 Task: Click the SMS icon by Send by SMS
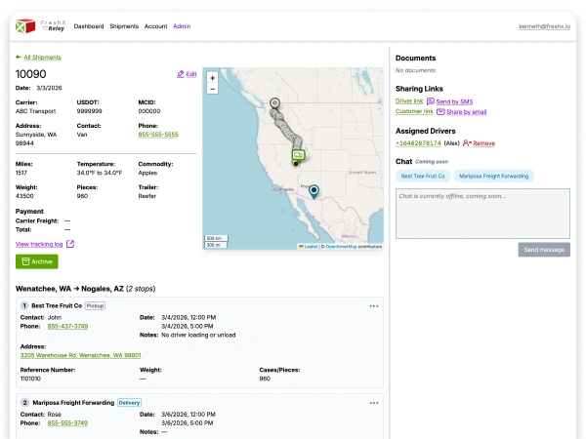[x=431, y=101]
